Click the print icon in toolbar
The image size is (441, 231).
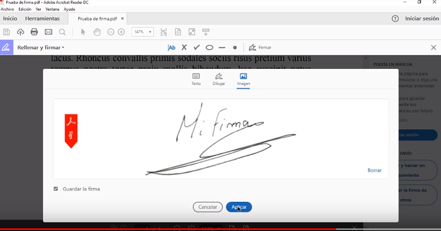34,32
